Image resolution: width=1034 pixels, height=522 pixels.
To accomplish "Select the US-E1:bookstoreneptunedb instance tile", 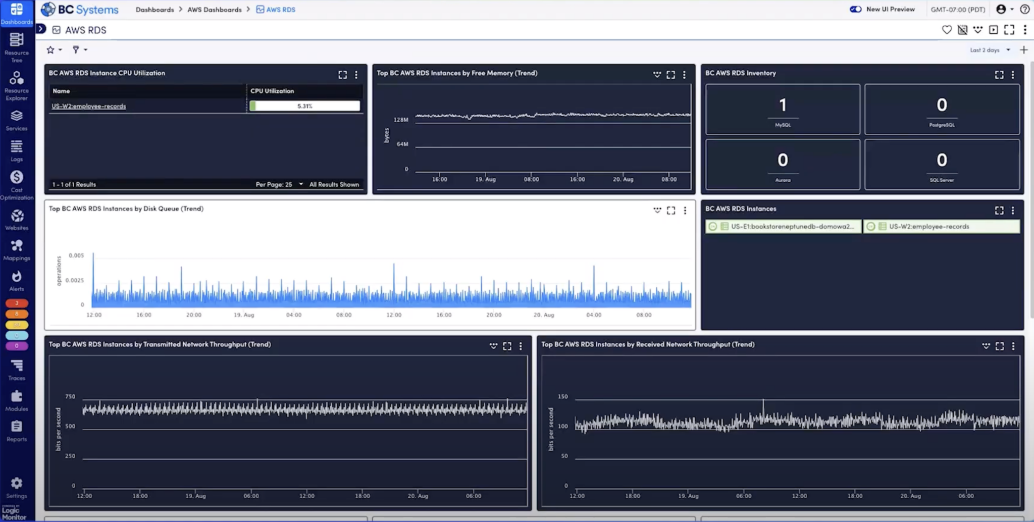I will pyautogui.click(x=783, y=226).
